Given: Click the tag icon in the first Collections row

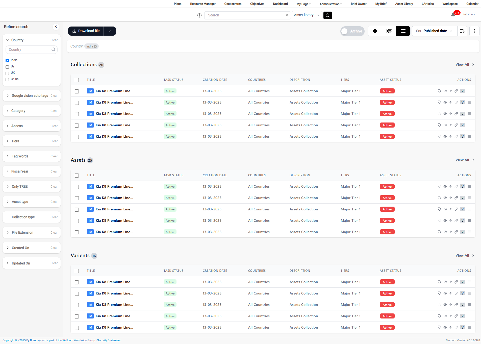Looking at the screenshot, I should pos(439,91).
